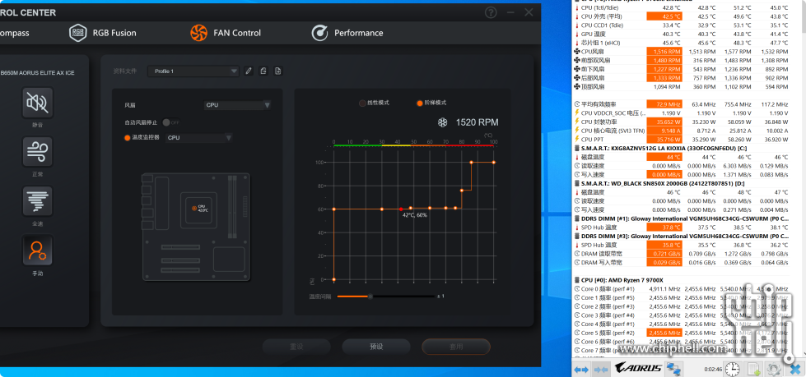806x377 pixels.
Task: Click the B650M AORUS ELITE AX ICE label
Action: click(38, 73)
